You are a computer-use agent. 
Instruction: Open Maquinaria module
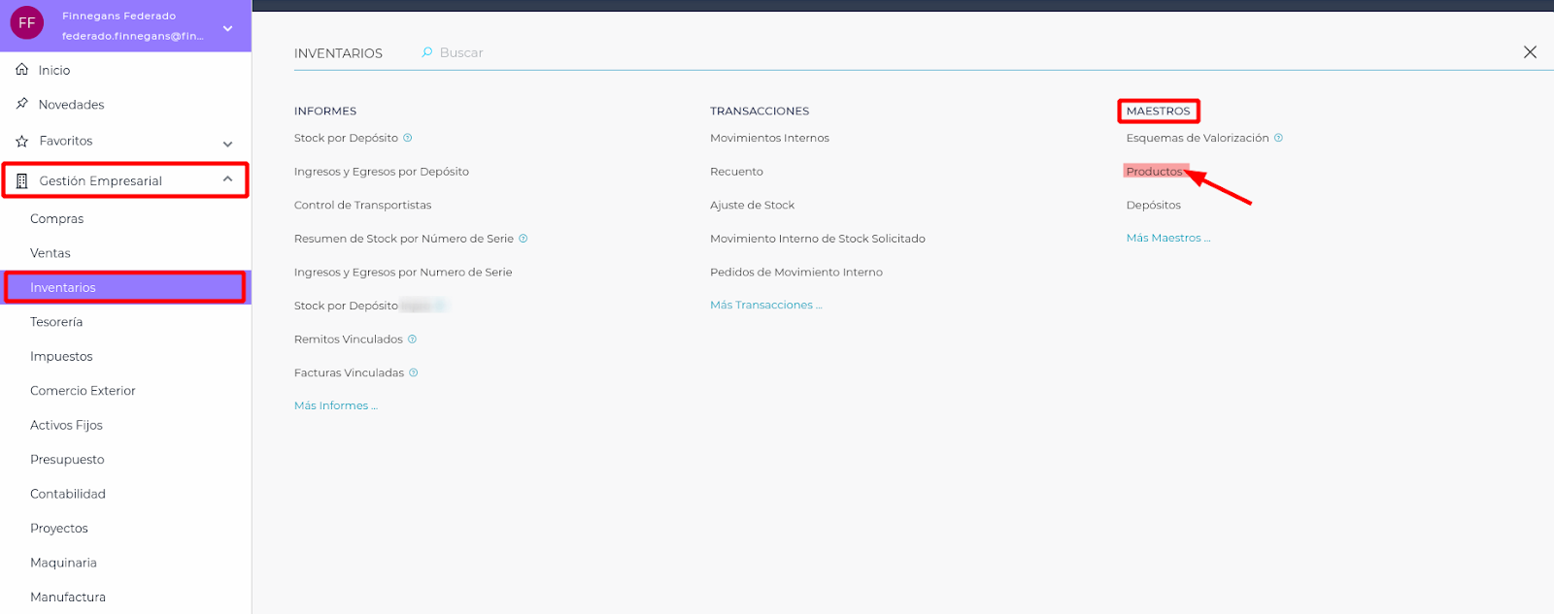[63, 563]
